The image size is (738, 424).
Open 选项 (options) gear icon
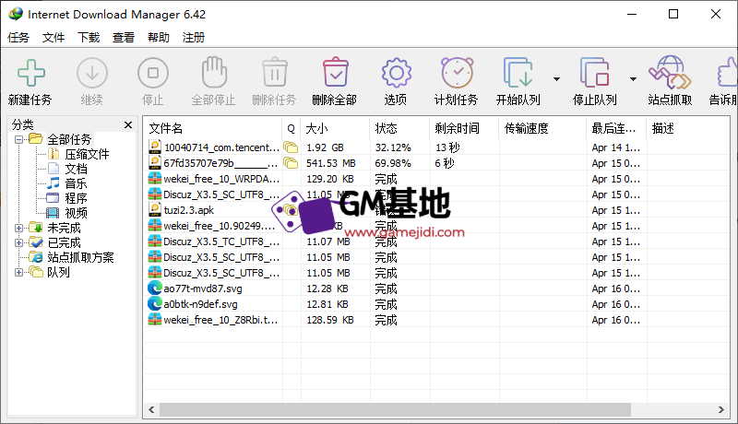tap(397, 73)
